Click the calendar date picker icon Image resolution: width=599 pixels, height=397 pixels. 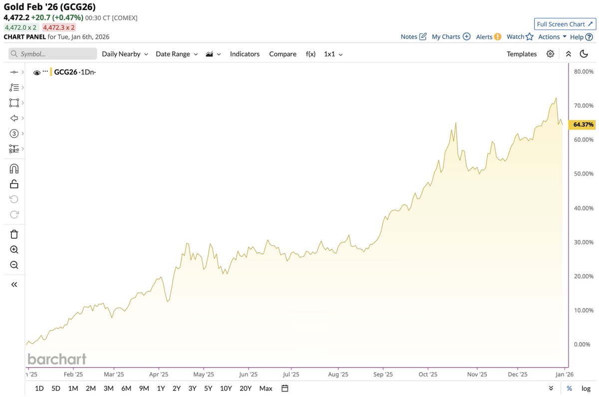(284, 388)
